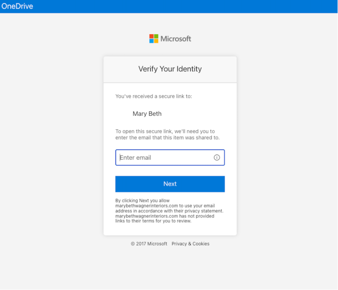Click the Microsoft four-color logo
This screenshot has width=338, height=290.
click(x=154, y=39)
